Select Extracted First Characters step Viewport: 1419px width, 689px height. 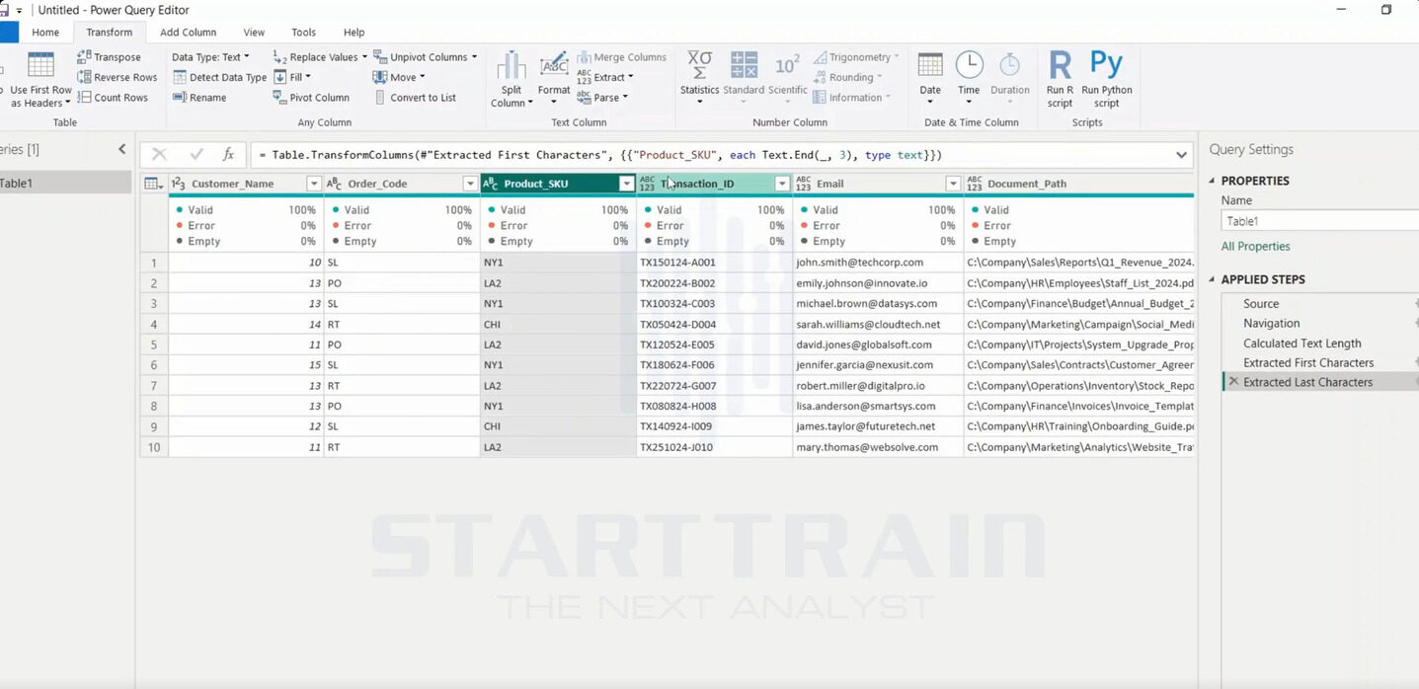pos(1308,363)
